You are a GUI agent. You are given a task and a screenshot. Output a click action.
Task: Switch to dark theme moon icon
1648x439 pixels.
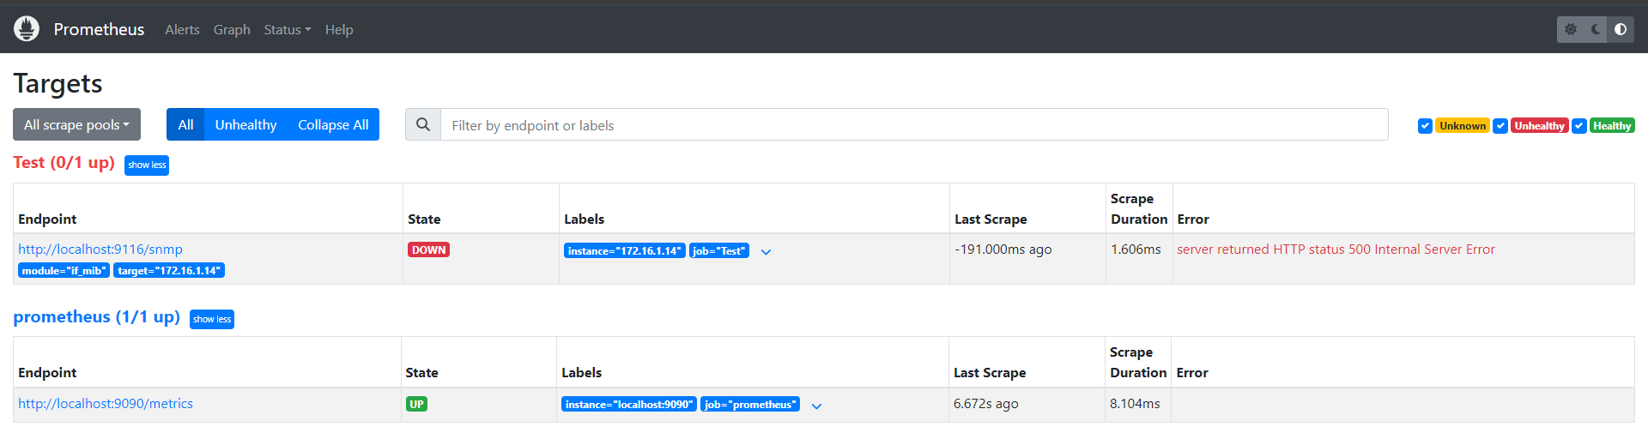[x=1596, y=29]
